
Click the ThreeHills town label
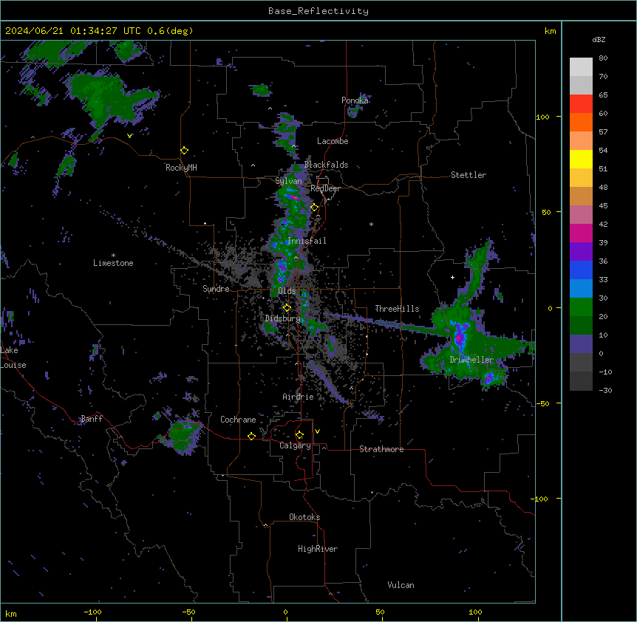(x=397, y=309)
